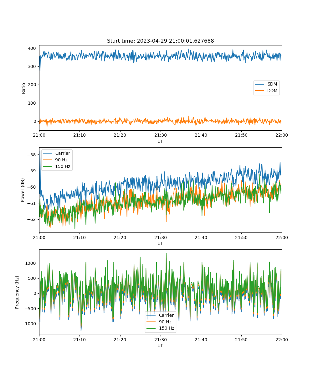Image resolution: width=313 pixels, height=376 pixels.
Task: Click the 21:30 tick under the Ratio plot
Action: click(160, 135)
